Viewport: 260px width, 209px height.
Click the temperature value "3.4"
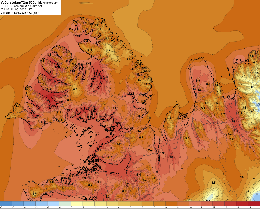click(219, 91)
